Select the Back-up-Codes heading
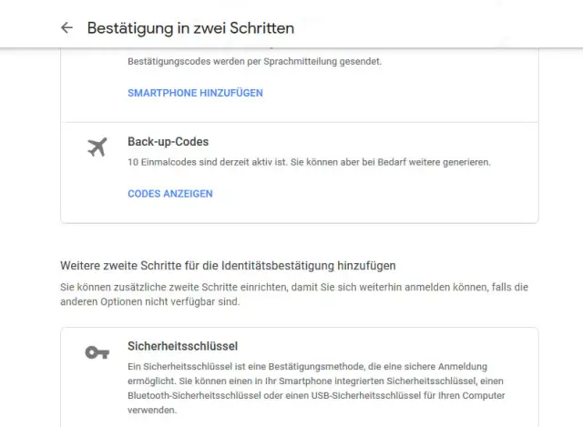 point(169,142)
